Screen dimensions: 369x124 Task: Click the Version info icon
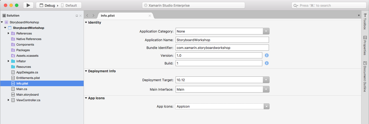click(266, 55)
